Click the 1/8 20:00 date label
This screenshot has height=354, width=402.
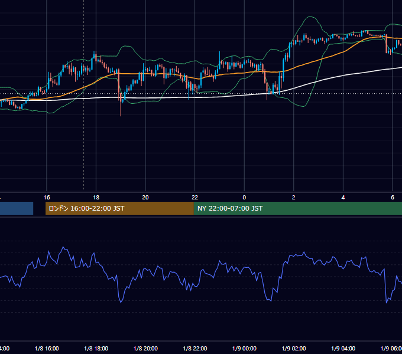145,348
